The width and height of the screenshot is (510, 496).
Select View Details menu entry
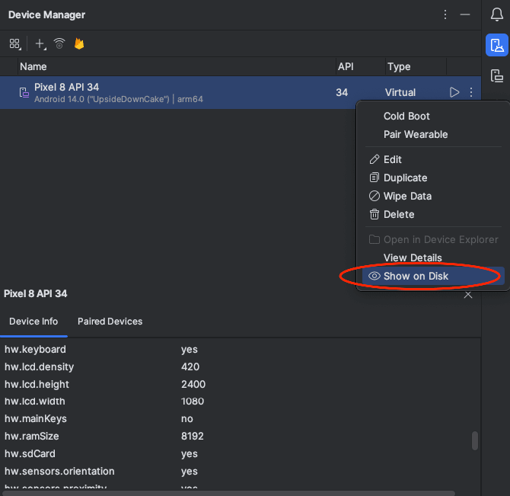[433, 258]
